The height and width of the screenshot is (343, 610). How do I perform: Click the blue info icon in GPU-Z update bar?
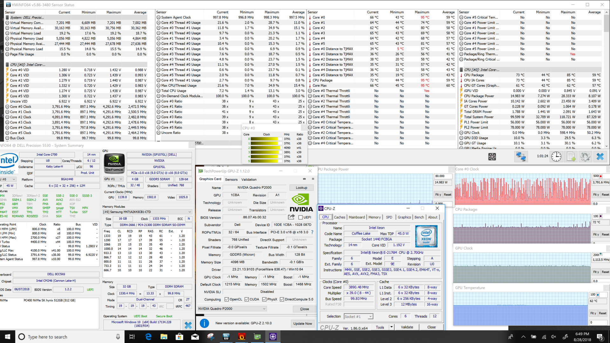[204, 323]
